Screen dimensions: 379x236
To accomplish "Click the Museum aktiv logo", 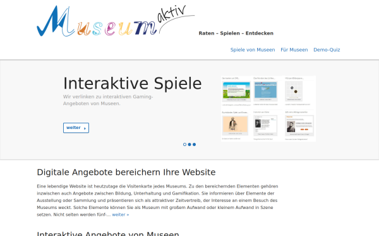I will pyautogui.click(x=116, y=21).
